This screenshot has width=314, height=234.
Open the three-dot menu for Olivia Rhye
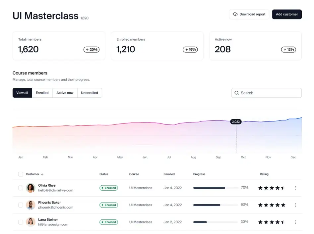coord(295,188)
